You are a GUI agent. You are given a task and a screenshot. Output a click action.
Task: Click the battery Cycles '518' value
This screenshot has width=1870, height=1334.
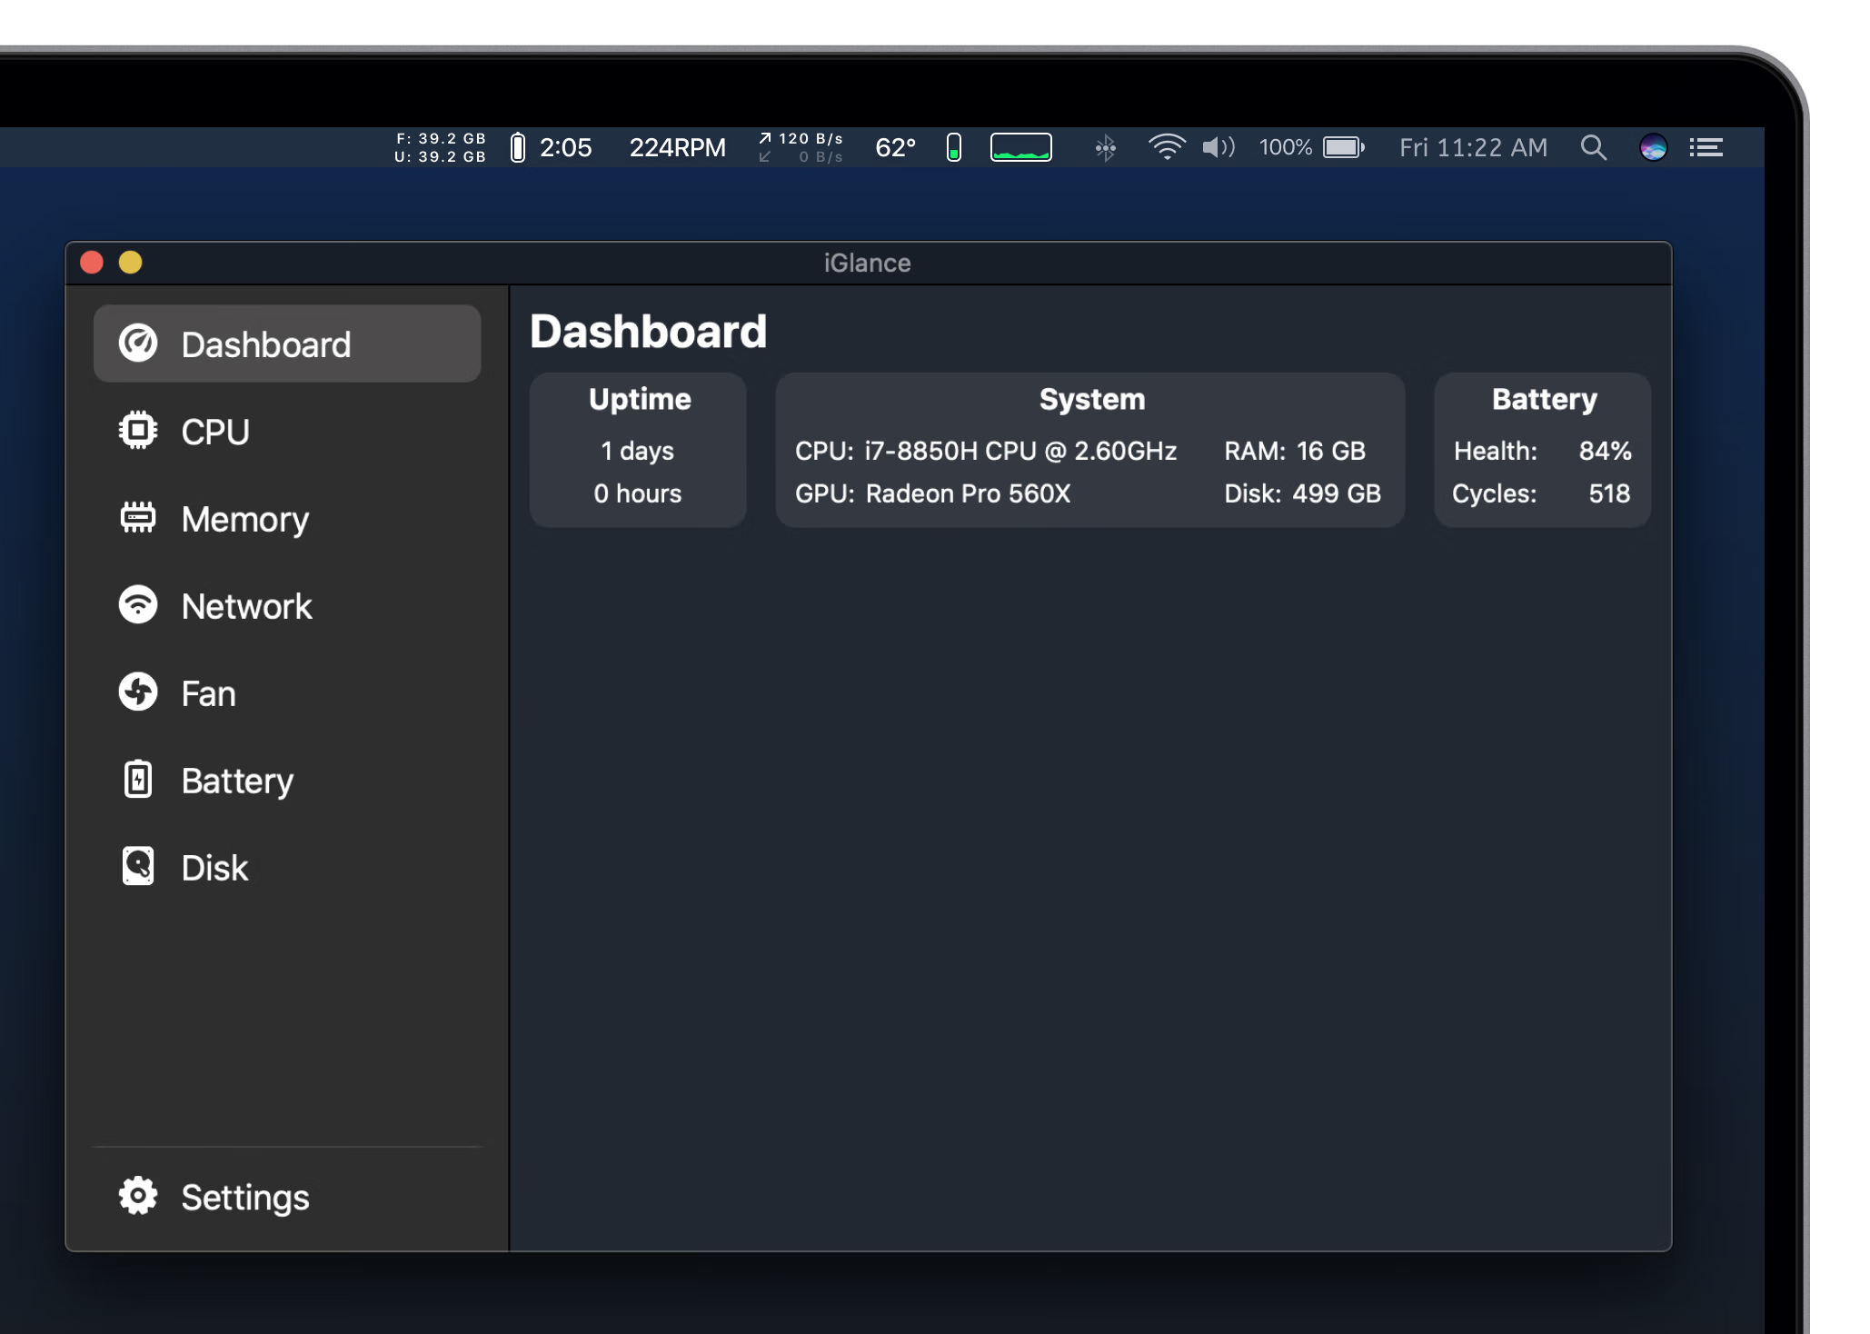coord(1609,493)
